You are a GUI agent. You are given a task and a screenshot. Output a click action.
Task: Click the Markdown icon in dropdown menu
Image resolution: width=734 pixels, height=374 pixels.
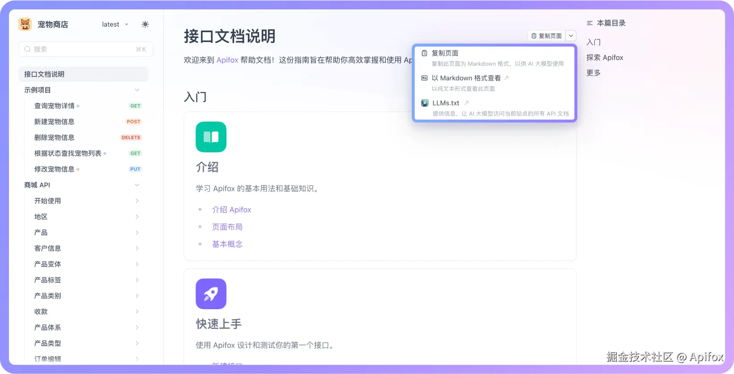pos(424,78)
